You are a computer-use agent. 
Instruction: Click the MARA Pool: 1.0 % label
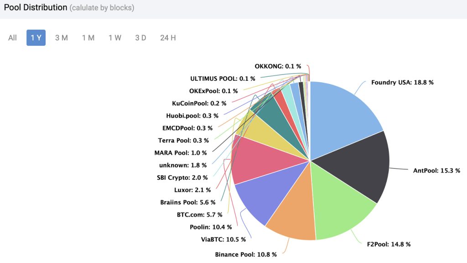pyautogui.click(x=181, y=153)
